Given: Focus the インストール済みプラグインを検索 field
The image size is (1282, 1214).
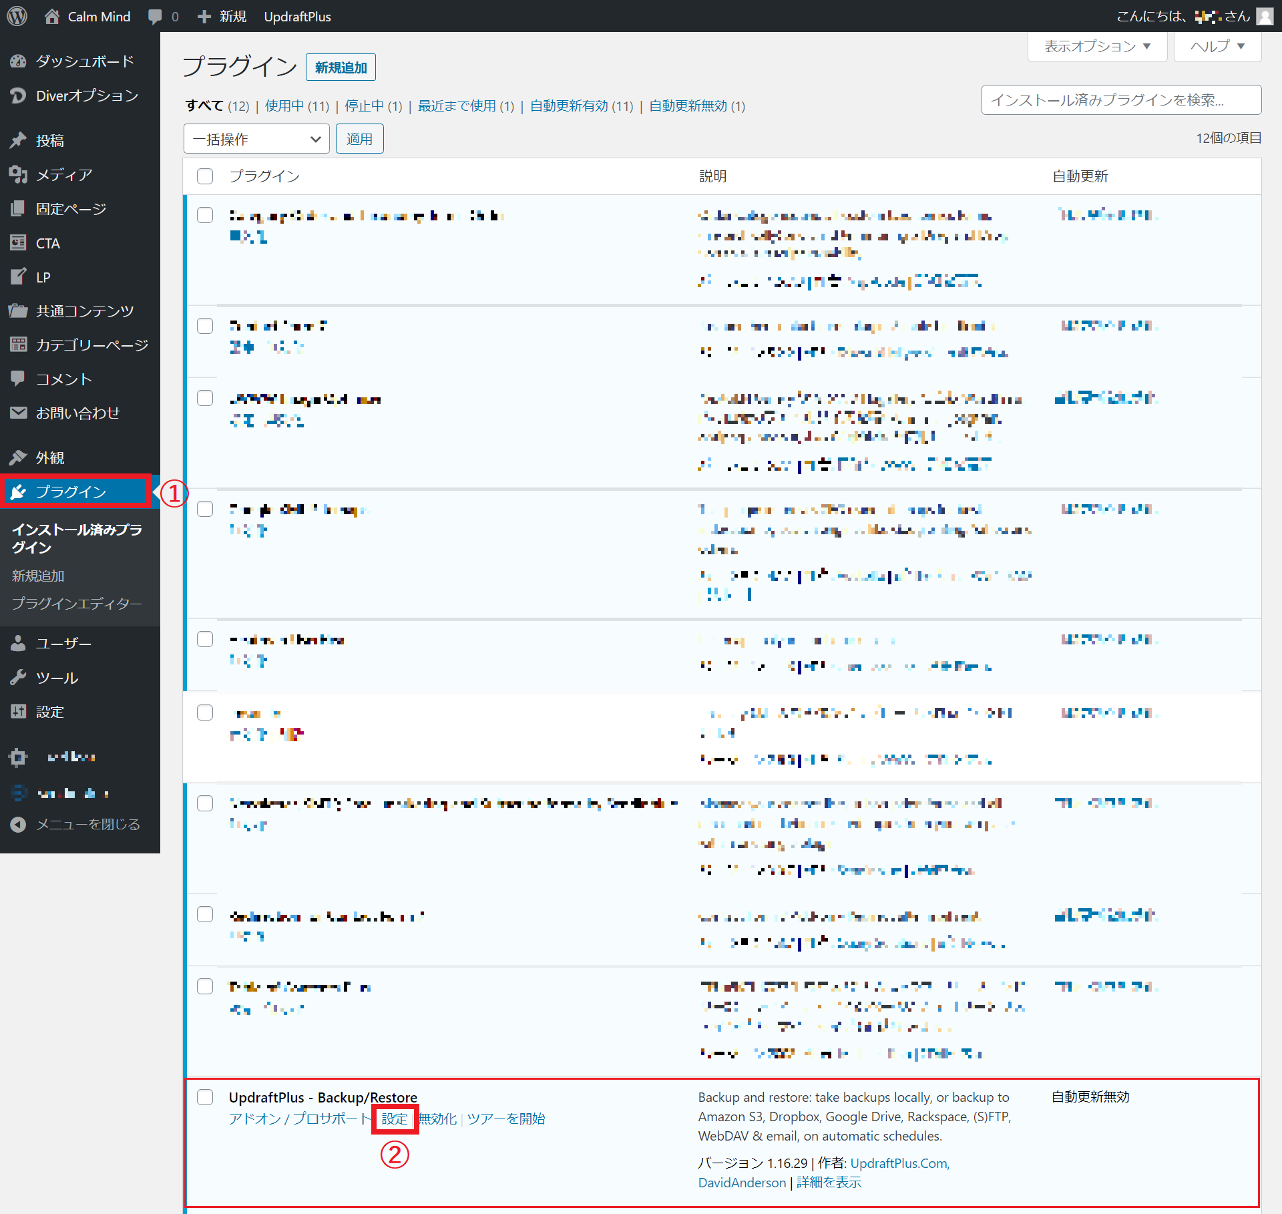Looking at the screenshot, I should [x=1121, y=100].
